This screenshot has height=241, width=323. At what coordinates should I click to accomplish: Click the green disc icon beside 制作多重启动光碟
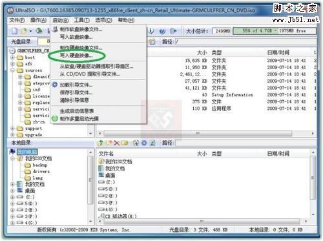pyautogui.click(x=55, y=118)
